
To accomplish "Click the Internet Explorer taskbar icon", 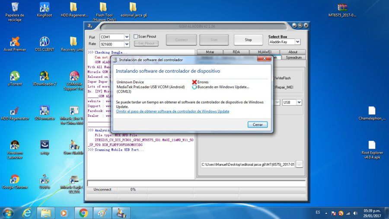I will pos(27,213).
